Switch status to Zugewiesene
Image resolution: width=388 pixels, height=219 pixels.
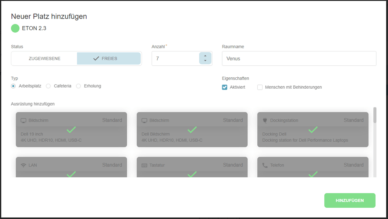click(x=44, y=59)
